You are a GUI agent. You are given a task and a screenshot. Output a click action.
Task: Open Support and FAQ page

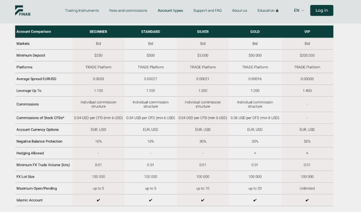coord(208,10)
